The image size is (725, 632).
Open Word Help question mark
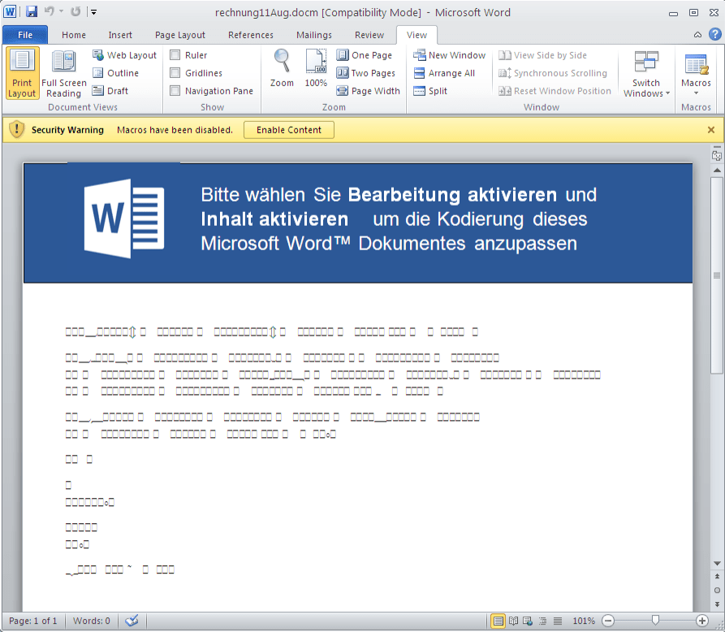point(714,34)
